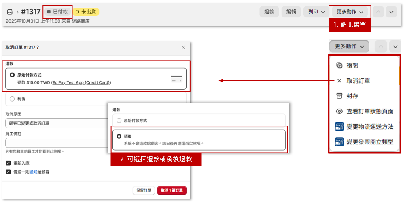Close the 取消訂單 #1317 dialog
The width and height of the screenshot is (405, 203).
[x=183, y=47]
